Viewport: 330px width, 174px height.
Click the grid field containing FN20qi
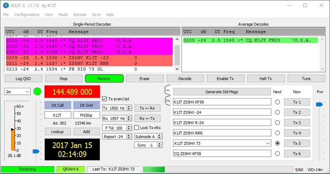[x=87, y=115]
